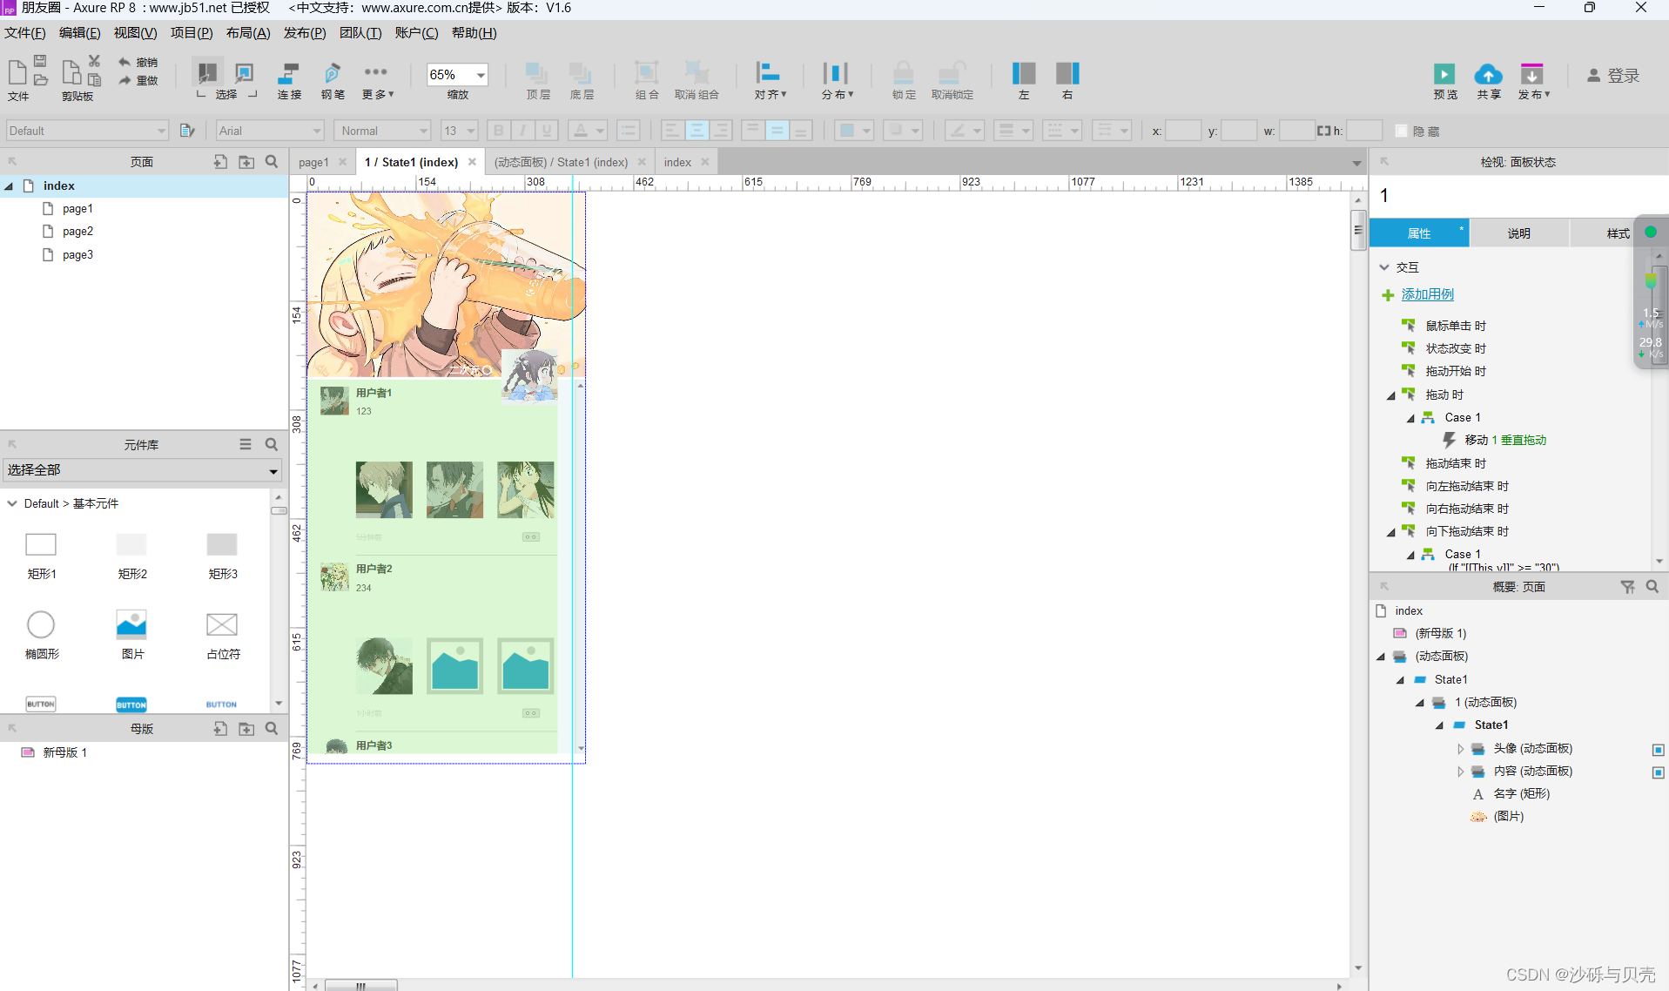Add a new master in Masters panel
1669x991 pixels.
[x=220, y=728]
